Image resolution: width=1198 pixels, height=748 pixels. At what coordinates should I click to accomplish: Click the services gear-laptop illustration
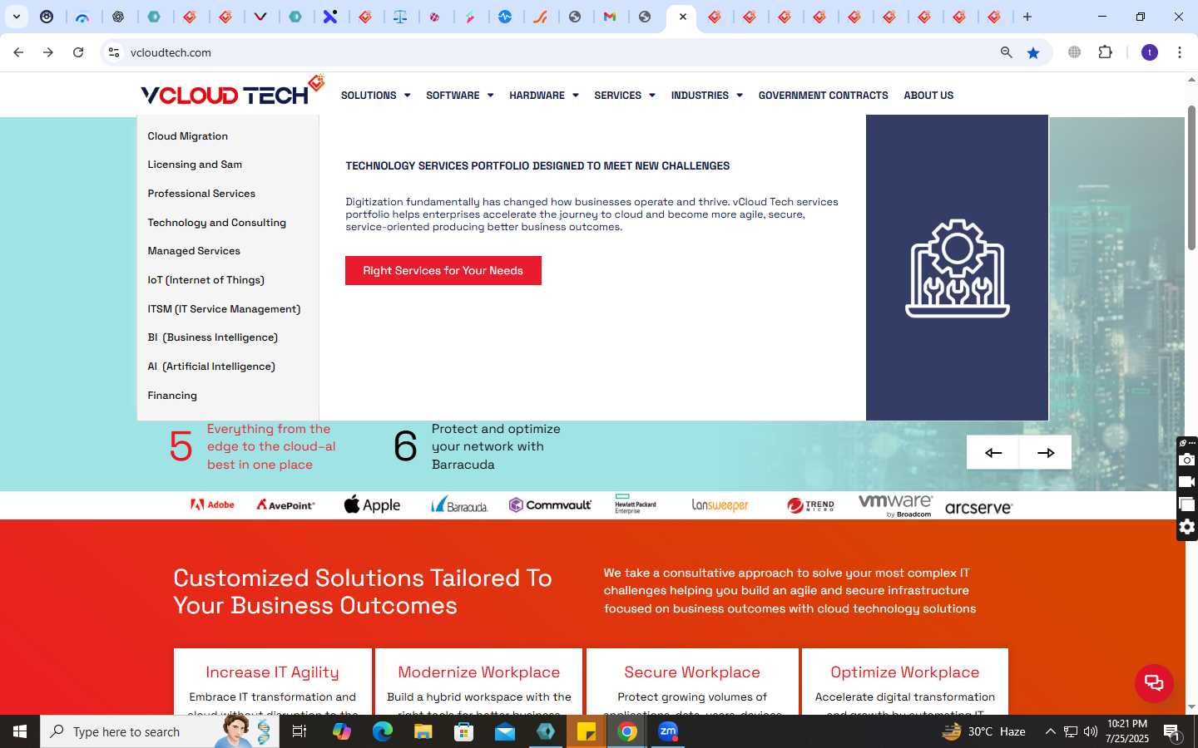[x=958, y=268]
